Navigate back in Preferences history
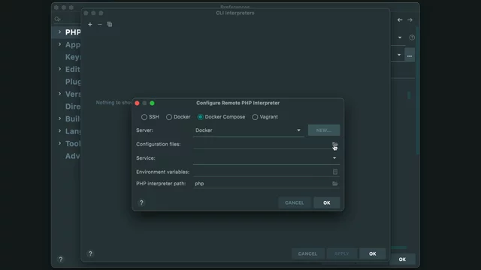 pos(400,20)
